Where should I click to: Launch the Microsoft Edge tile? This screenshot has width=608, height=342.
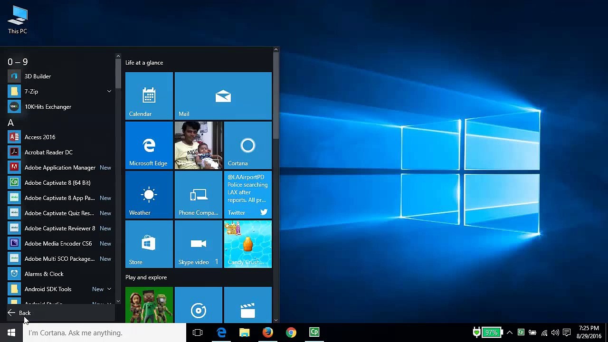(149, 145)
